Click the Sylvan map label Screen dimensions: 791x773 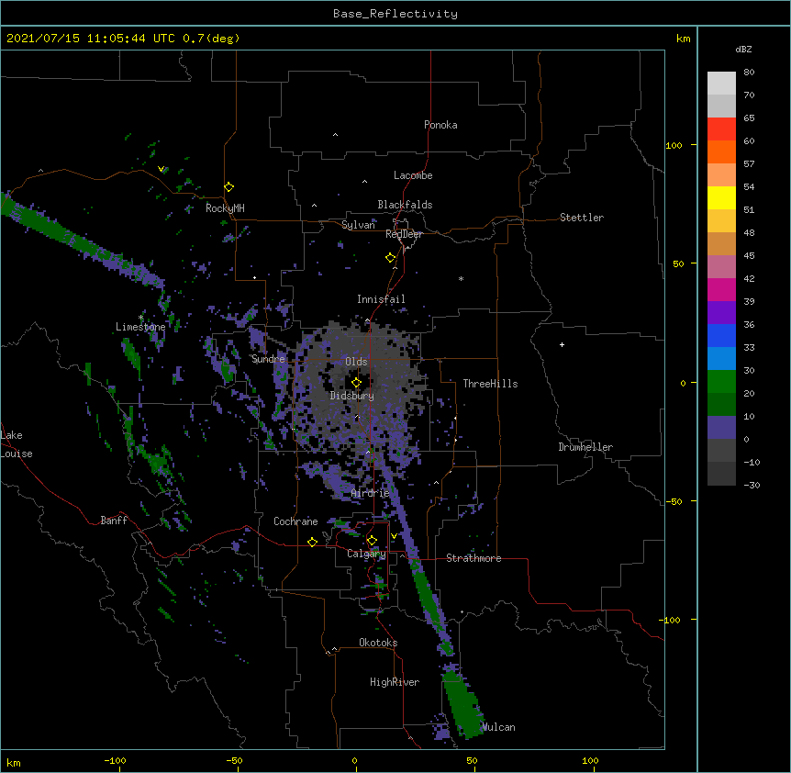coord(358,225)
